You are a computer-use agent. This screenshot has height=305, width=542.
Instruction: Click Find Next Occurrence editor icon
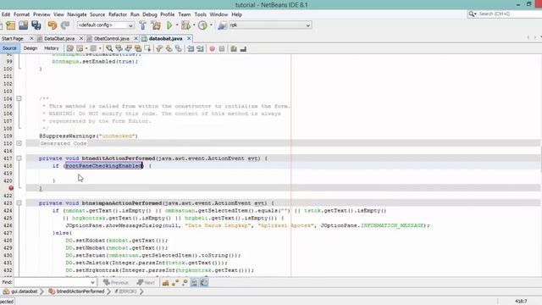pos(128,49)
